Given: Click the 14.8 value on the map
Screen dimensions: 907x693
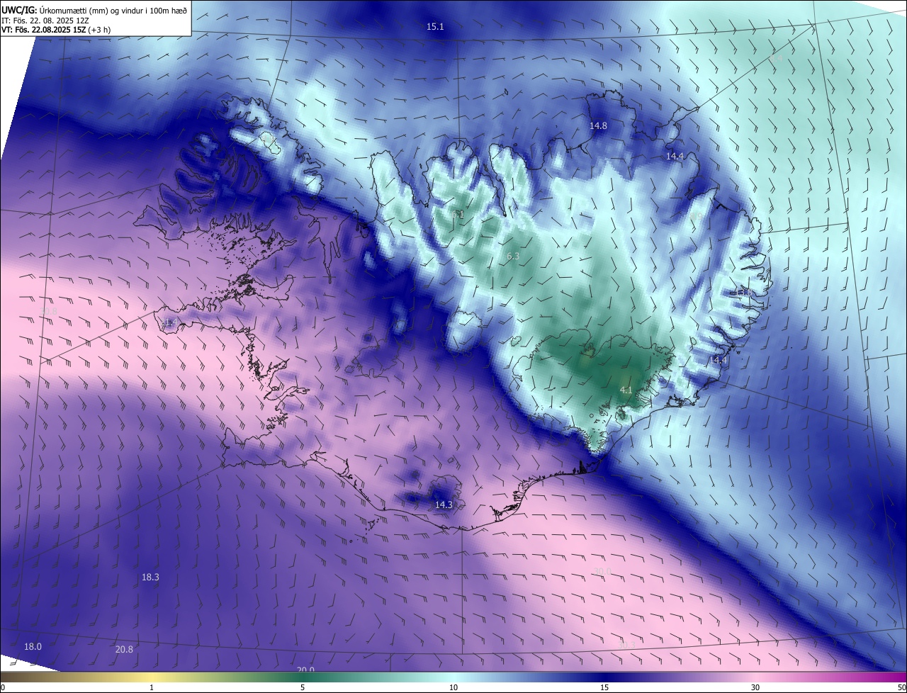Looking at the screenshot, I should pos(598,125).
